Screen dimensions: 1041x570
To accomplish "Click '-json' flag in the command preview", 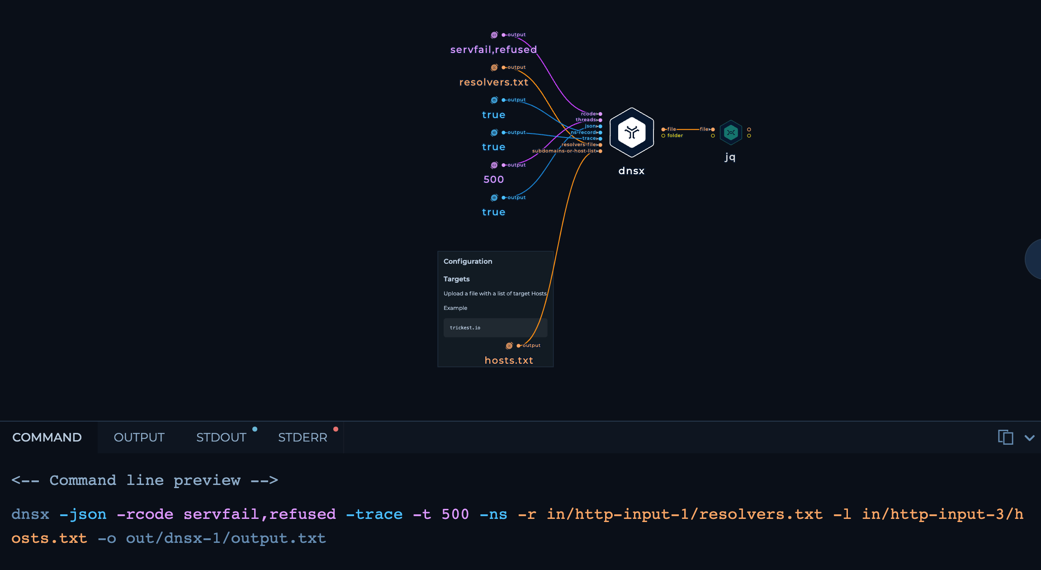I will [x=83, y=514].
